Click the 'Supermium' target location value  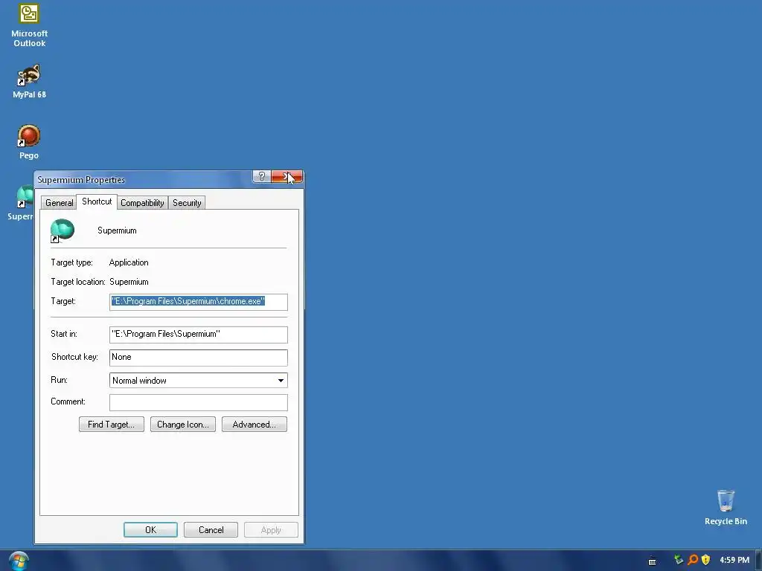pos(129,282)
